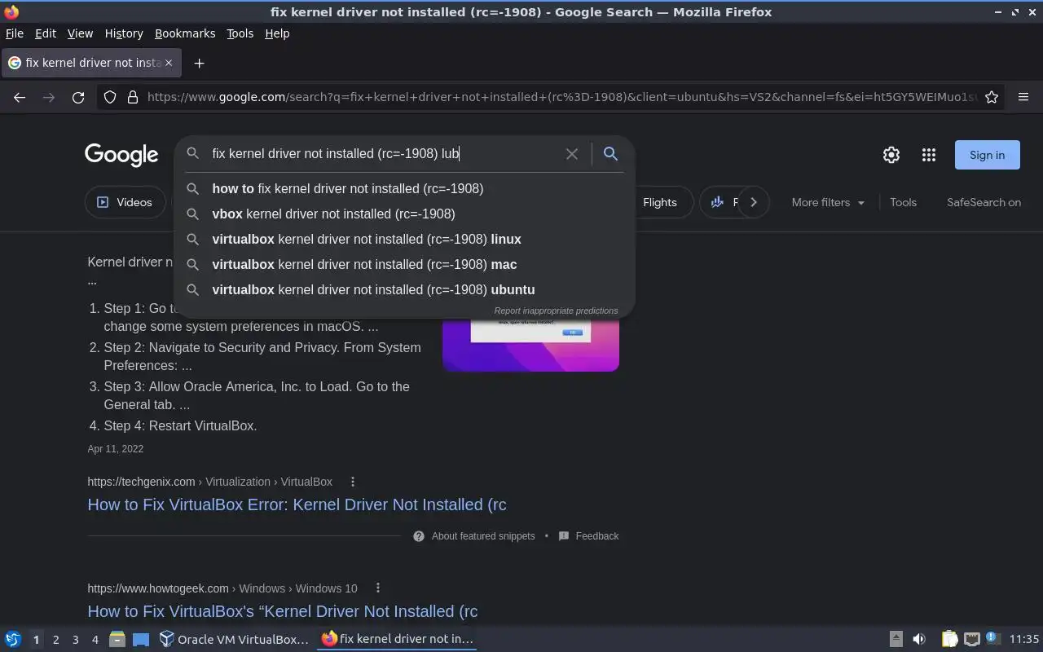Reload the current page
Screen dimensions: 1043x652
click(x=78, y=97)
